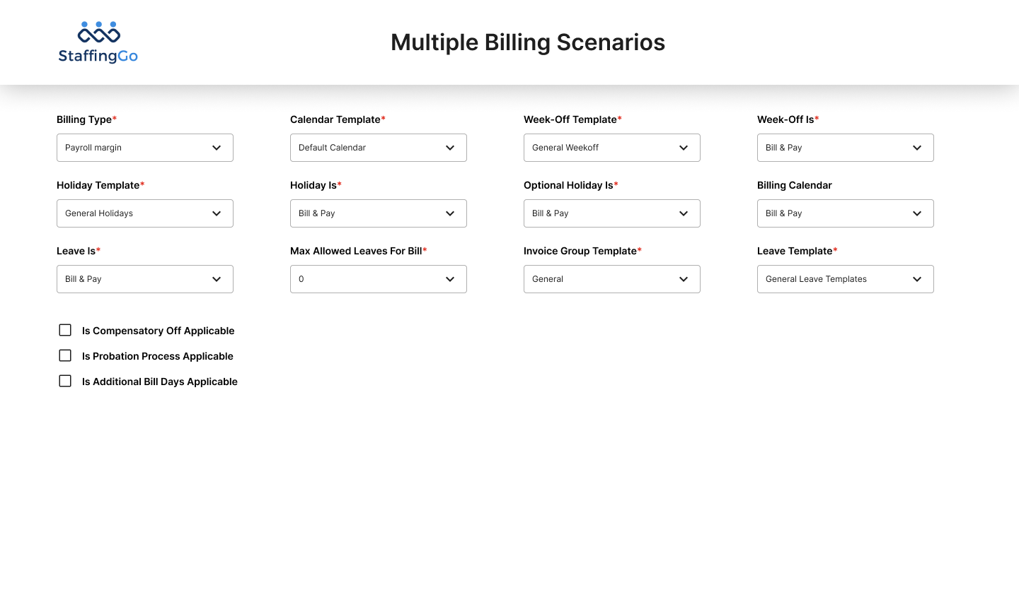
Task: Open the Holiday Is dropdown
Action: click(x=378, y=213)
